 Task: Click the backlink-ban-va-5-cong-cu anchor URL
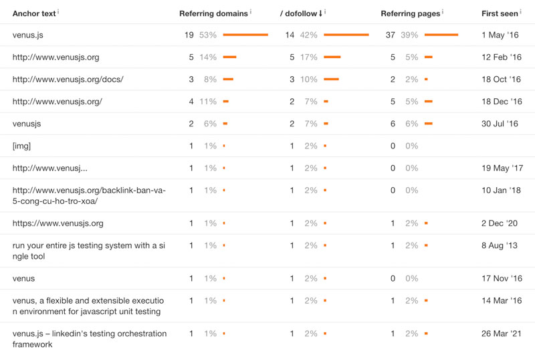click(x=88, y=195)
